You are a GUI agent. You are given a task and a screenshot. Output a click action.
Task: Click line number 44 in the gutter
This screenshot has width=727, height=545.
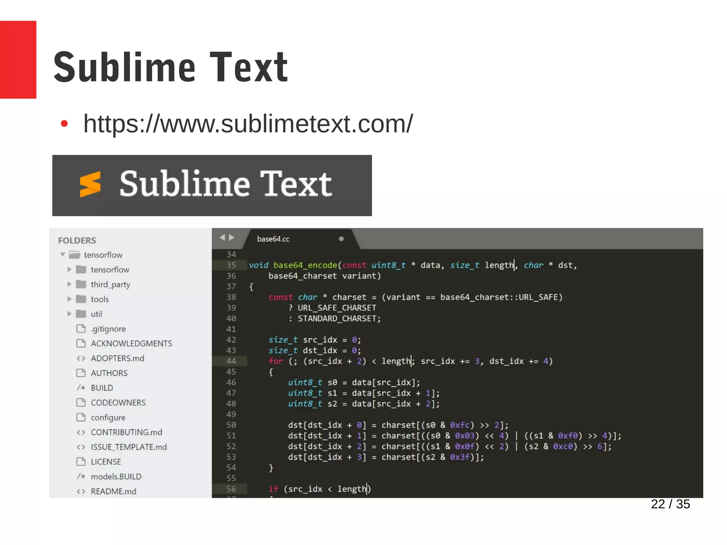[231, 361]
